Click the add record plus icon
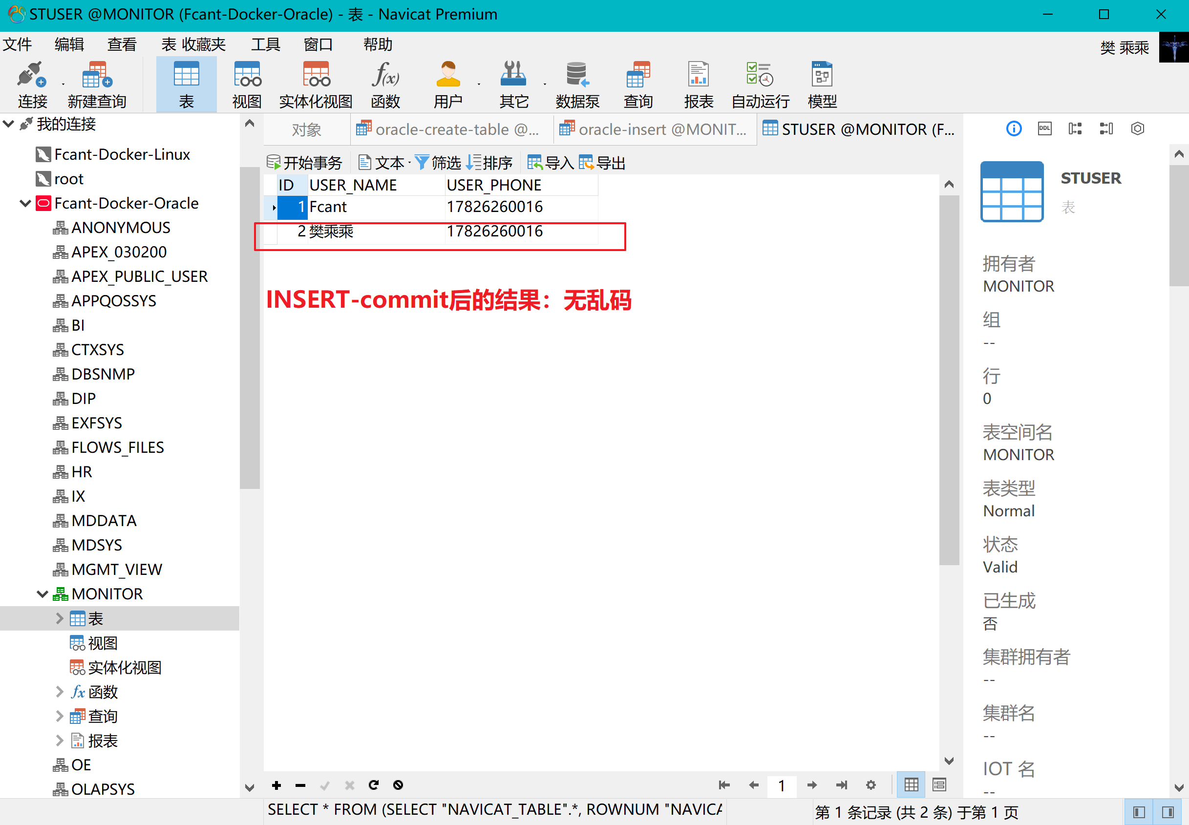 (x=276, y=785)
